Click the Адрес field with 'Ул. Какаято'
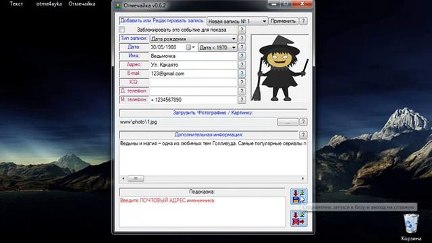 click(x=194, y=65)
